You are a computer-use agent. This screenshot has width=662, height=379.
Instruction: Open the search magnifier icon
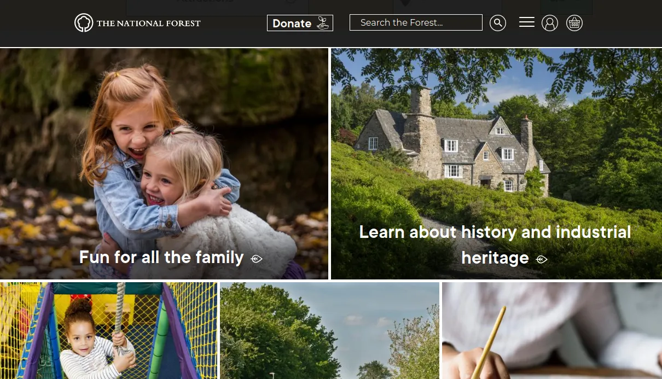pos(498,23)
